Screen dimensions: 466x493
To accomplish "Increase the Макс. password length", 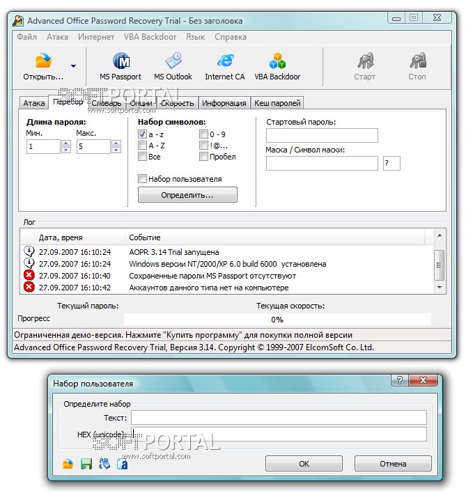I will (x=116, y=143).
